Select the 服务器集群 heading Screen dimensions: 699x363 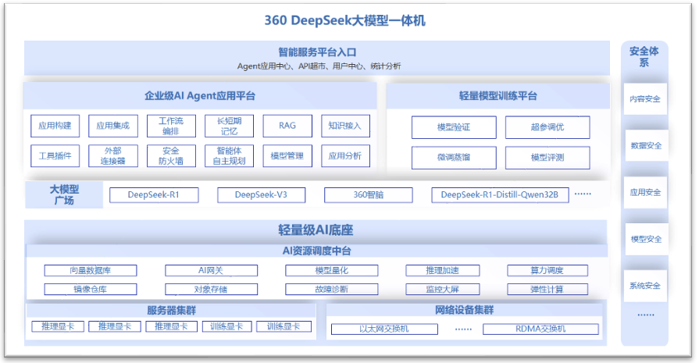coord(172,311)
